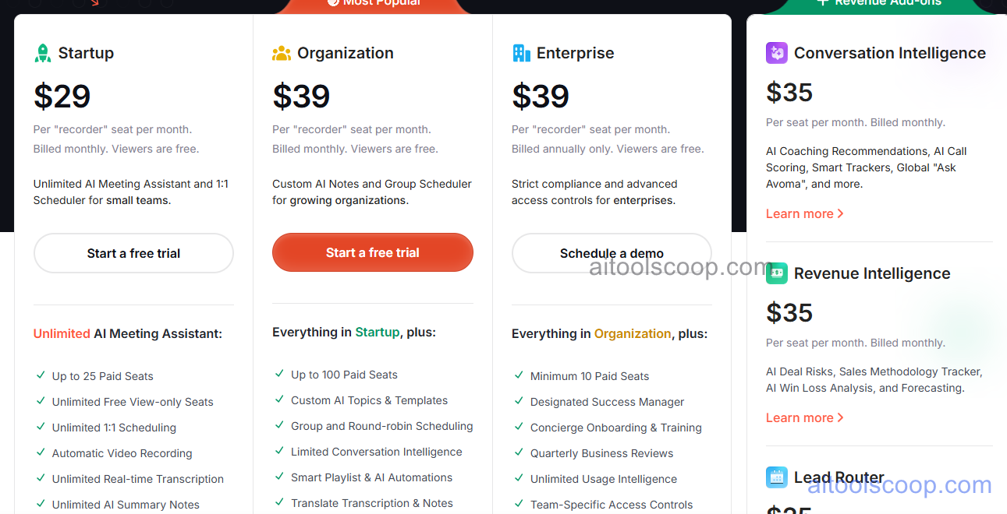1007x514 pixels.
Task: Click the Revenue Intelligence chart icon
Action: 776,273
